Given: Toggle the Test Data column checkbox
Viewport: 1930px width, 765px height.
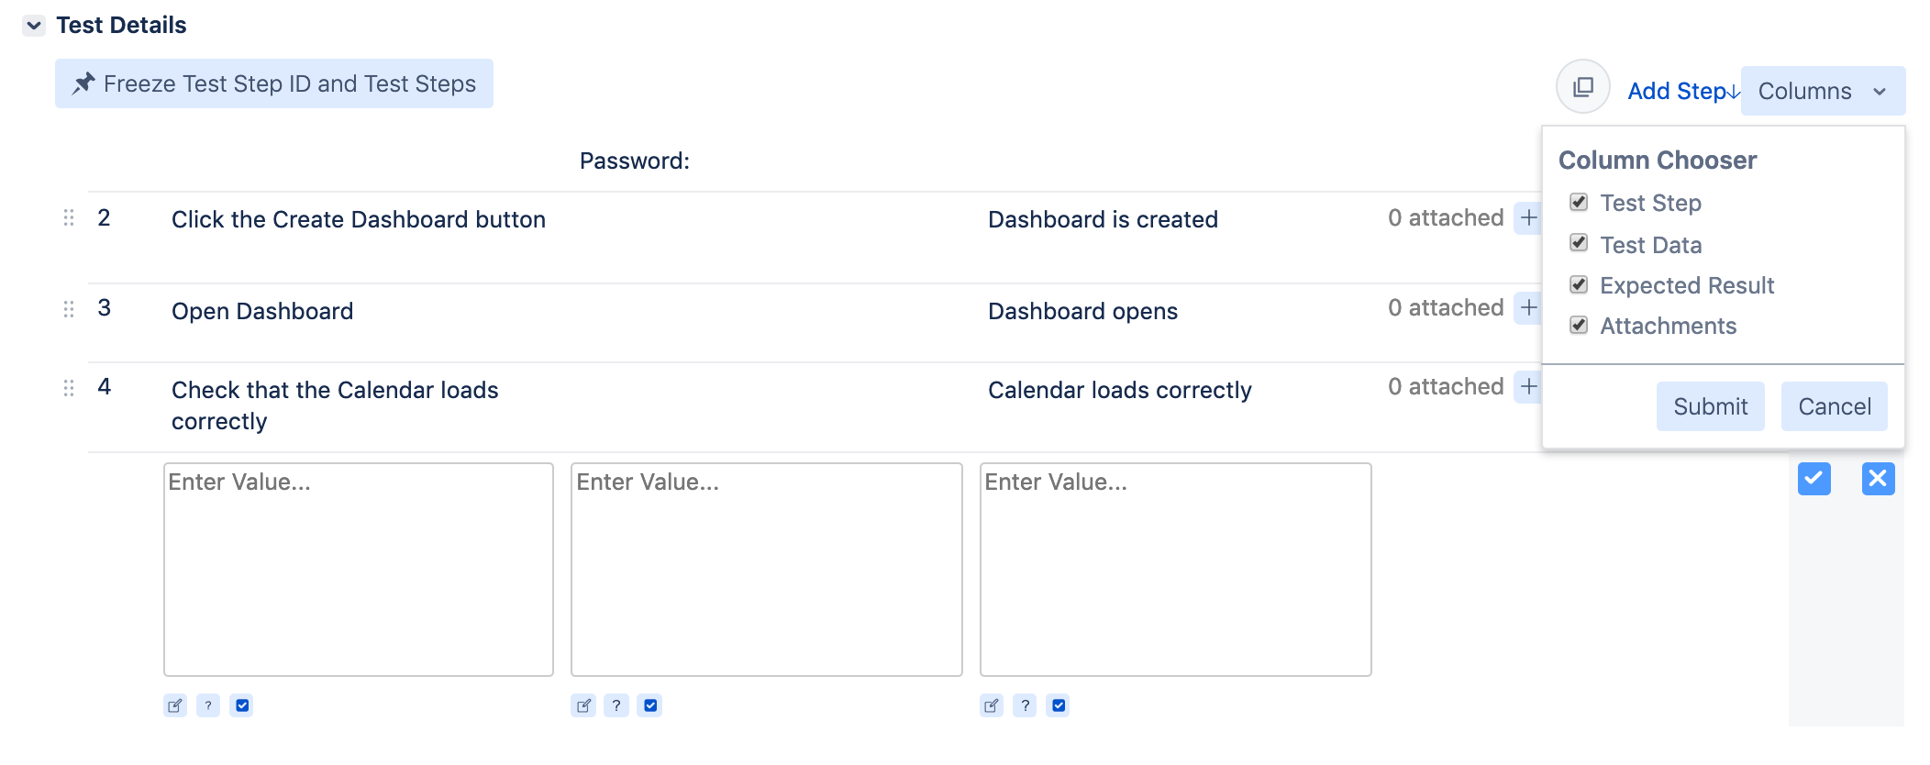Looking at the screenshot, I should pos(1579,243).
